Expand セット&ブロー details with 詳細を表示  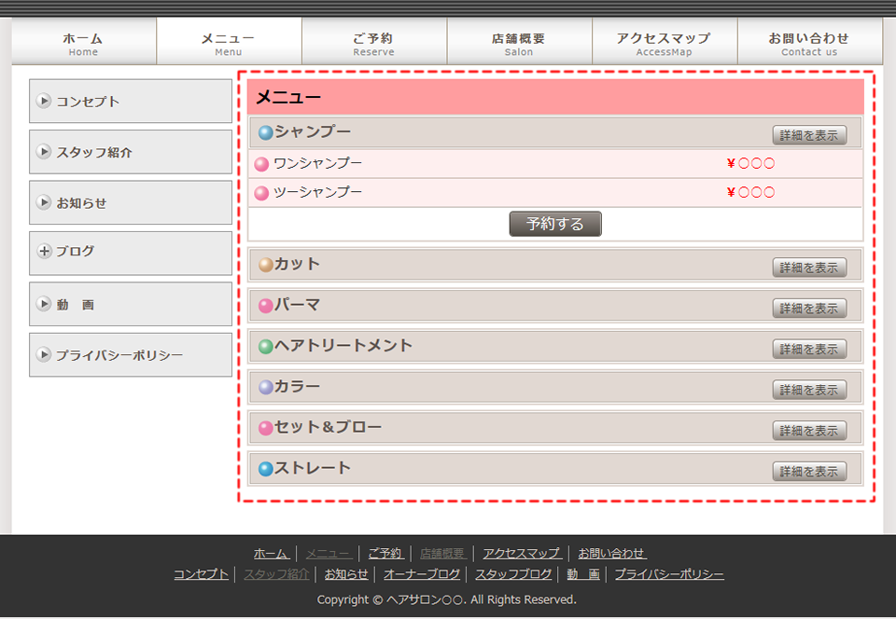(809, 431)
